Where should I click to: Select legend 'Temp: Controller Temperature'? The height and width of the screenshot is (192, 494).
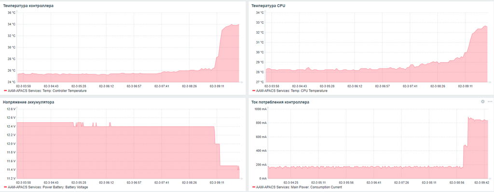tap(47, 91)
